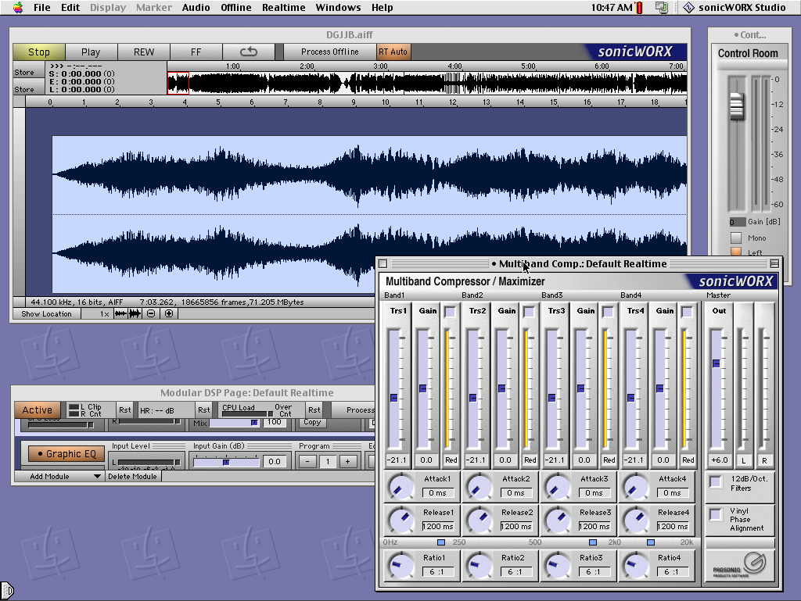Enable Vinyl Phase Alignment checkbox
This screenshot has height=601, width=801.
[716, 514]
